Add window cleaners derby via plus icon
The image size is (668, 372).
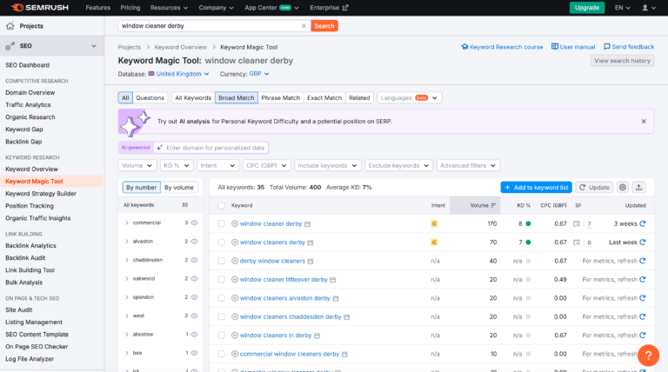coord(235,242)
